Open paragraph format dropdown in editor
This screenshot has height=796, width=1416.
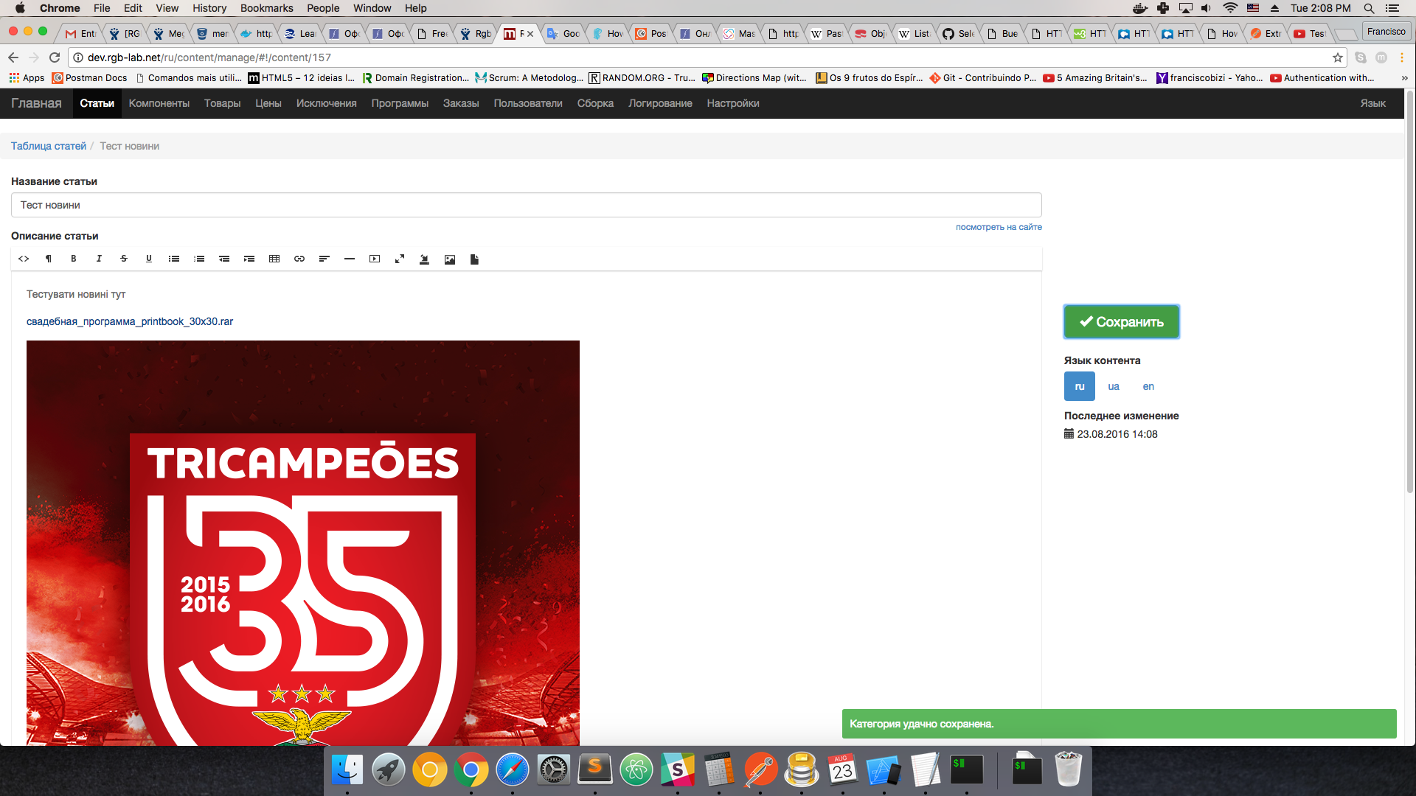49,259
